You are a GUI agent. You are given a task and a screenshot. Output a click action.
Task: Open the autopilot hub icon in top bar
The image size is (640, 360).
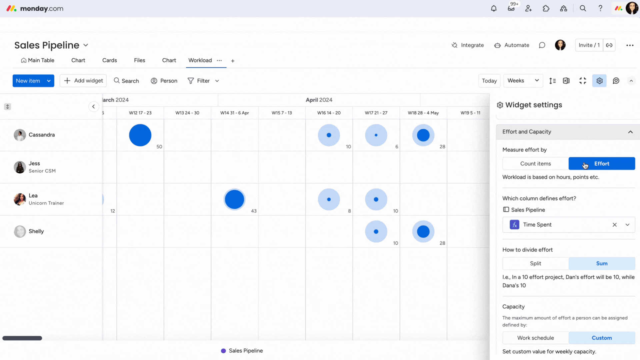click(x=563, y=8)
